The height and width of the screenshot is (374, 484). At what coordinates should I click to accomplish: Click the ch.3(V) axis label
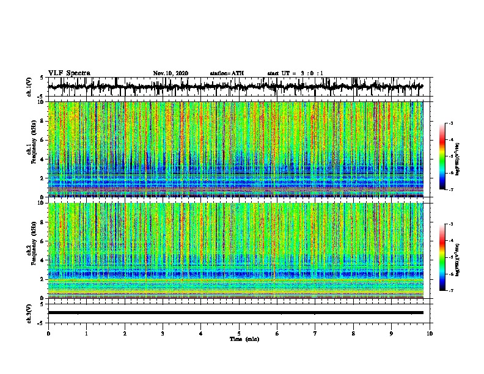(29, 313)
